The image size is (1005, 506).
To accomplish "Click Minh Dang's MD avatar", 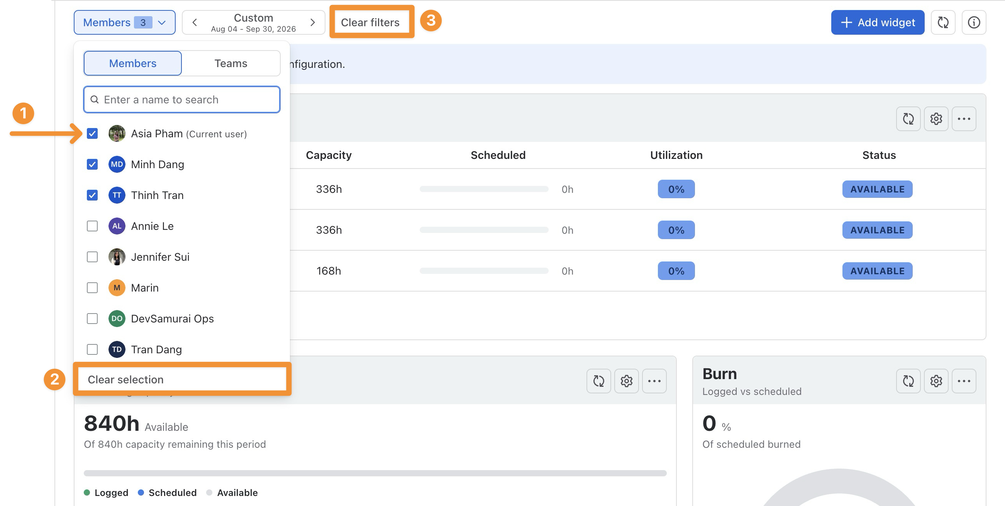I will coord(117,165).
